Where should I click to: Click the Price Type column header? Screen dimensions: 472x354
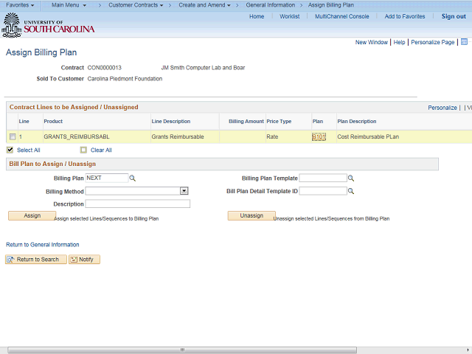point(279,121)
